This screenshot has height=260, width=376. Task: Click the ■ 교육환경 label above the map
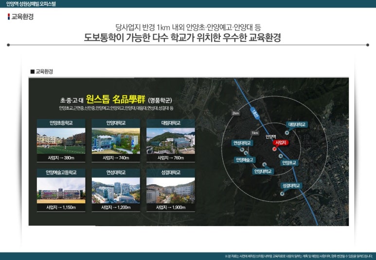42,71
